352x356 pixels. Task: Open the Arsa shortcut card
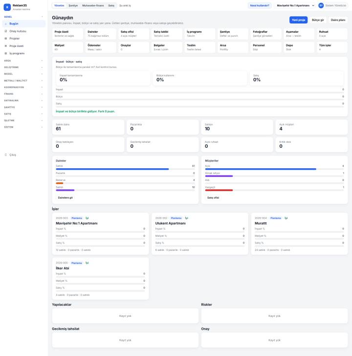(233, 47)
